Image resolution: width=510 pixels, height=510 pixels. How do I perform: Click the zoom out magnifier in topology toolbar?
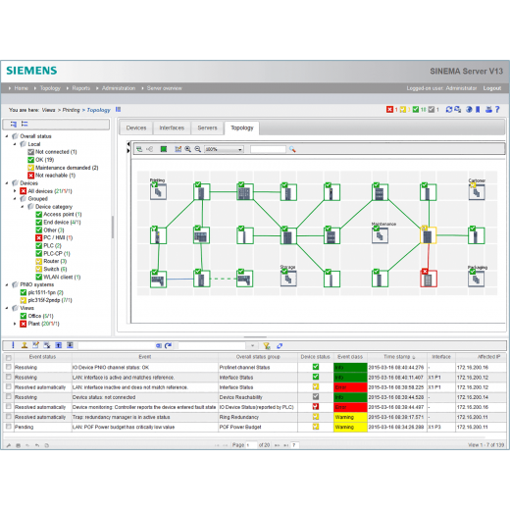point(198,149)
